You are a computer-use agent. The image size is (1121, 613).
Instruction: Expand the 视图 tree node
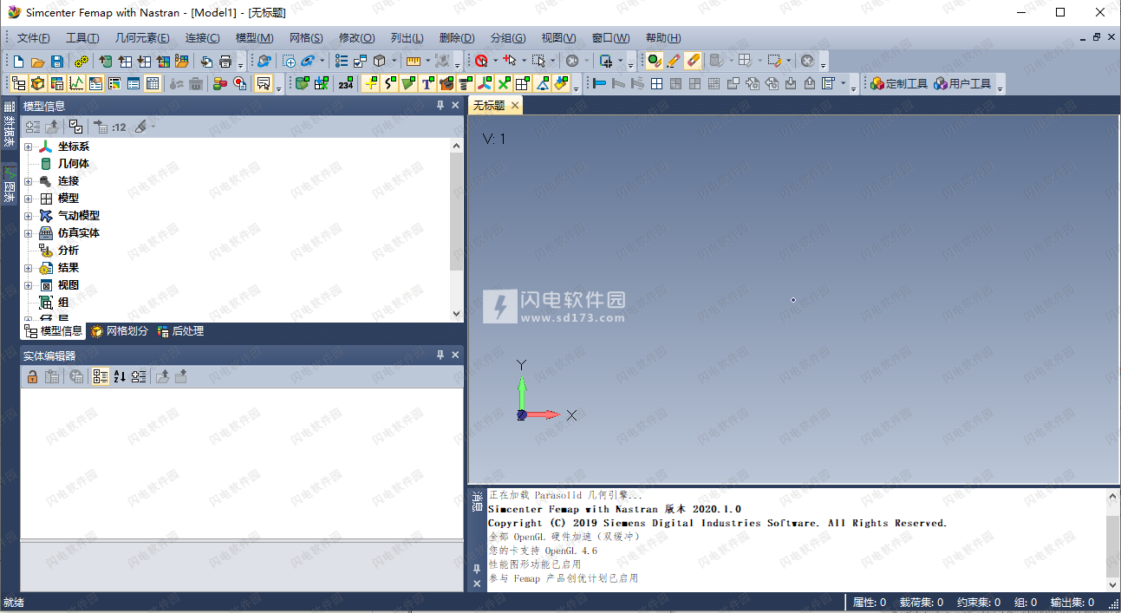[29, 285]
